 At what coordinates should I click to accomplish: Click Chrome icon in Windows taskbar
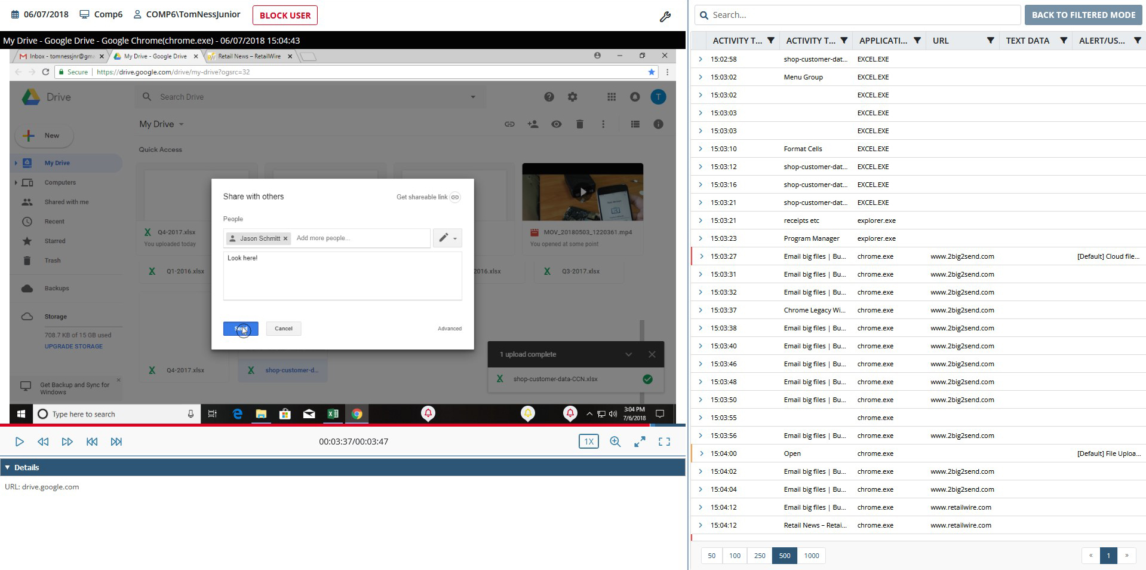coord(357,413)
